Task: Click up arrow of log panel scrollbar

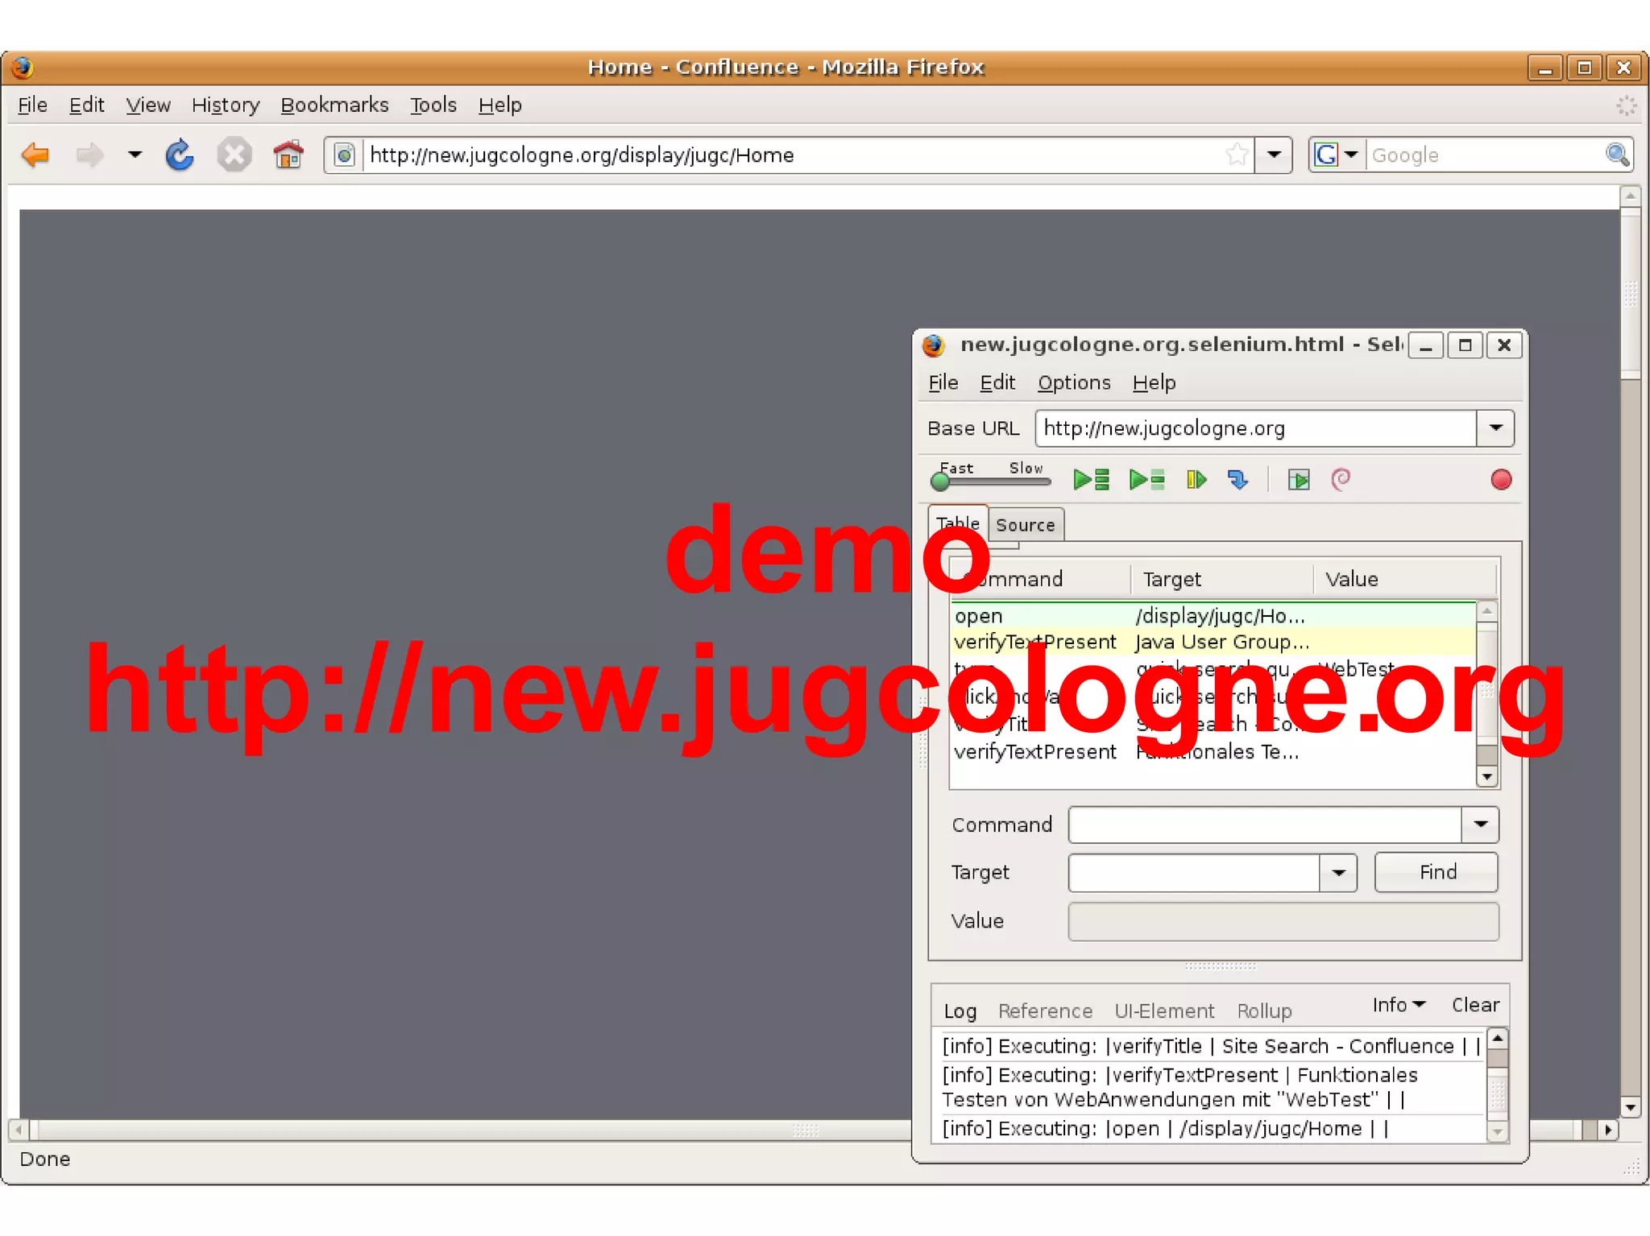Action: [1497, 1039]
